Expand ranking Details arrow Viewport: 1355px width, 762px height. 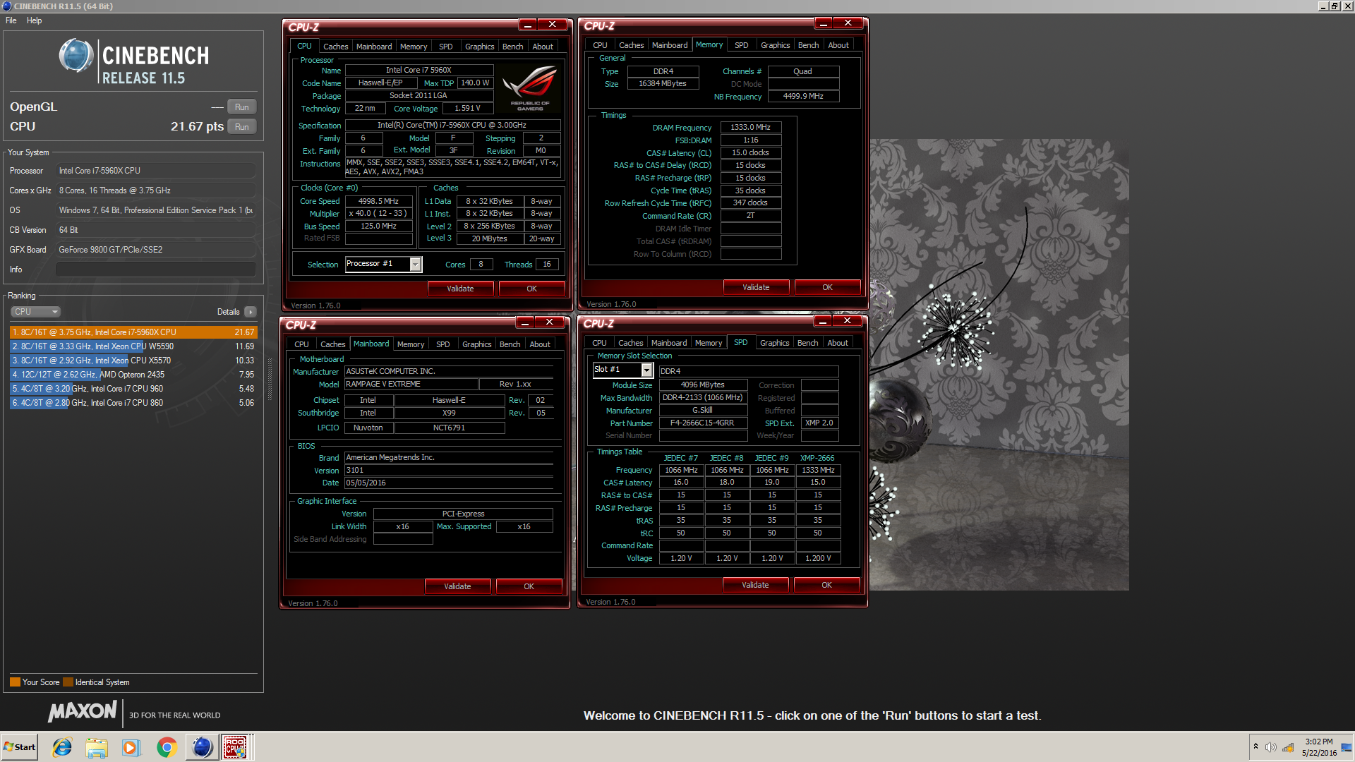pos(251,312)
